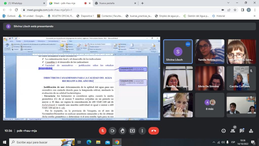Open network settings tray icon
This screenshot has width=259, height=146.
[219, 142]
